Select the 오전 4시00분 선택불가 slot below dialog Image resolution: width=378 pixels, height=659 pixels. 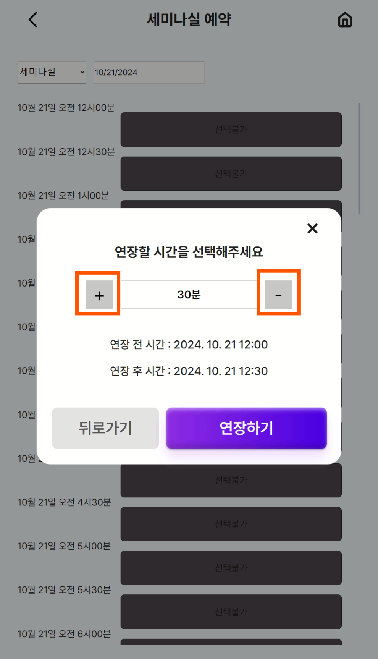click(x=231, y=481)
